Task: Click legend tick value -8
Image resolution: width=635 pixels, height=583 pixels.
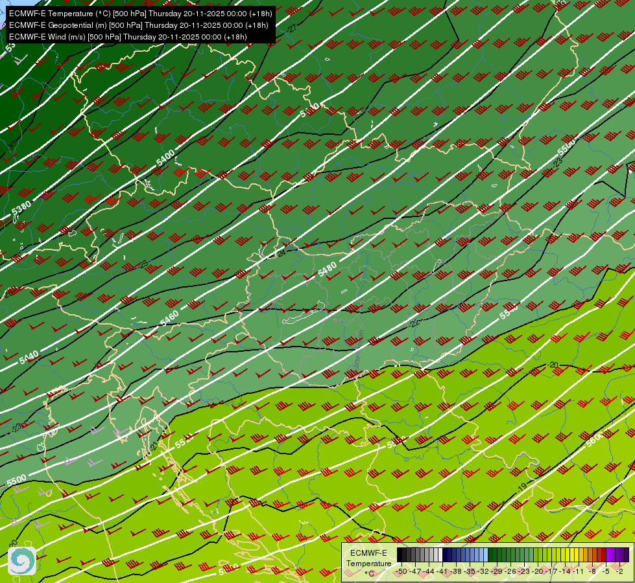Action: 592,572
